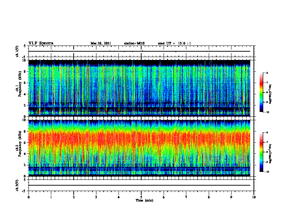Select the ch.1 "Frequency (kHz)" axis label

pos(20,84)
